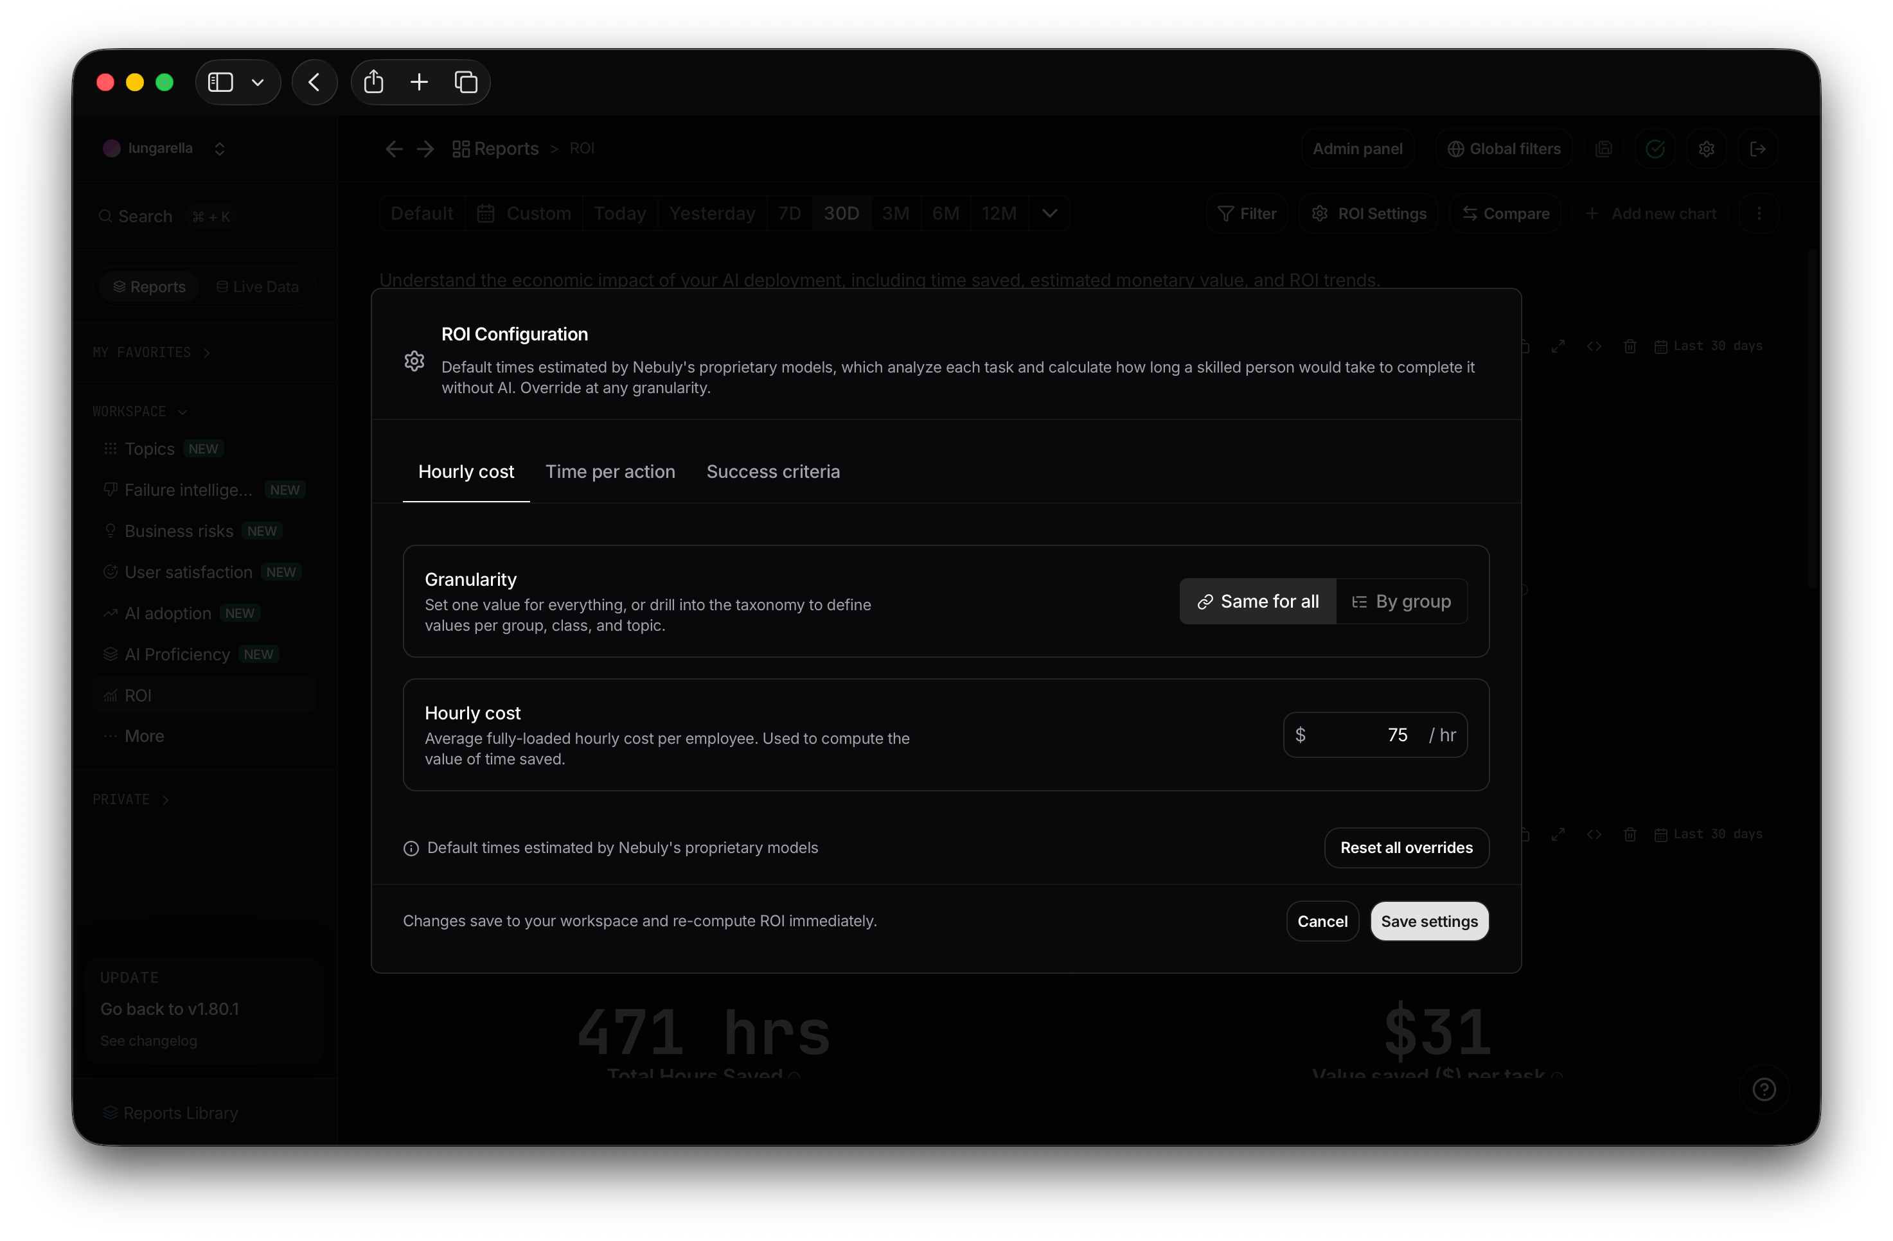Expand More in the sidebar

[204, 736]
